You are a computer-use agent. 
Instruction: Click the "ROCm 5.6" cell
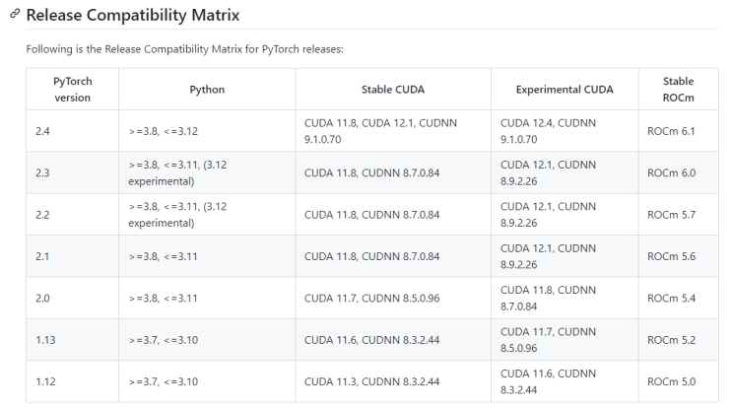click(x=679, y=256)
